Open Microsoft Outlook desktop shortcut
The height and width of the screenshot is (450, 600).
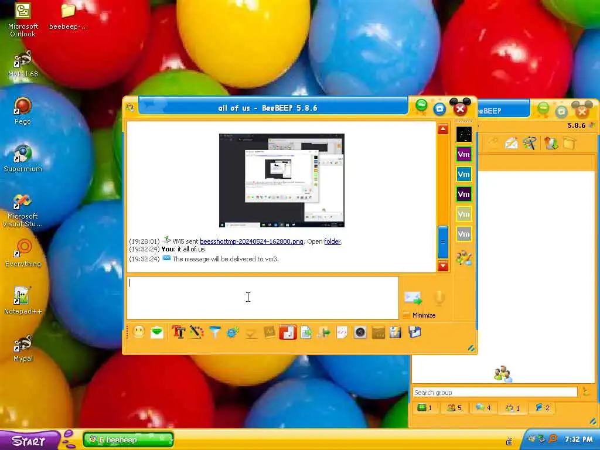pyautogui.click(x=23, y=19)
